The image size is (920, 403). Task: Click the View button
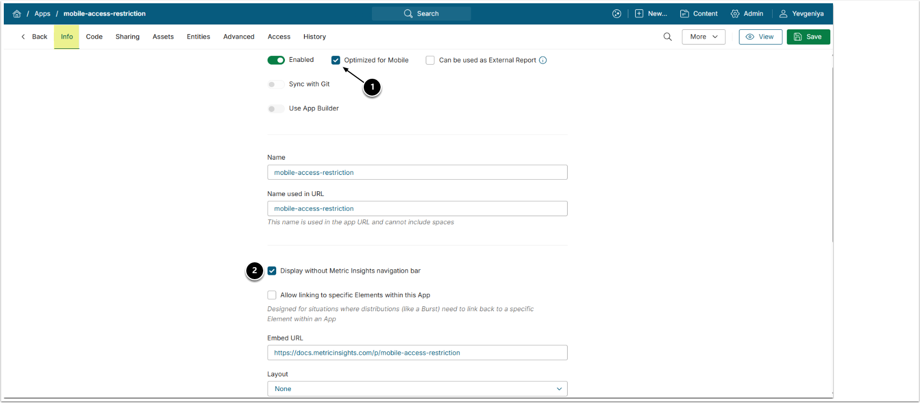pyautogui.click(x=760, y=37)
